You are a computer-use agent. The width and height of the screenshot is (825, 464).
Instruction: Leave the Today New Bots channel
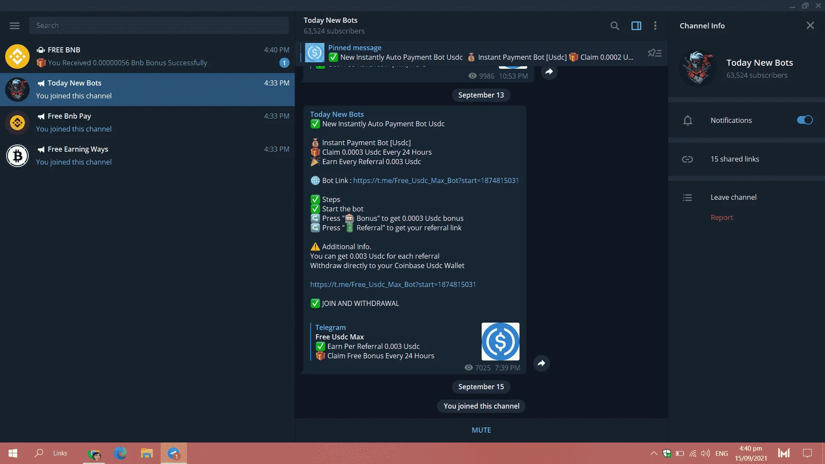point(733,197)
